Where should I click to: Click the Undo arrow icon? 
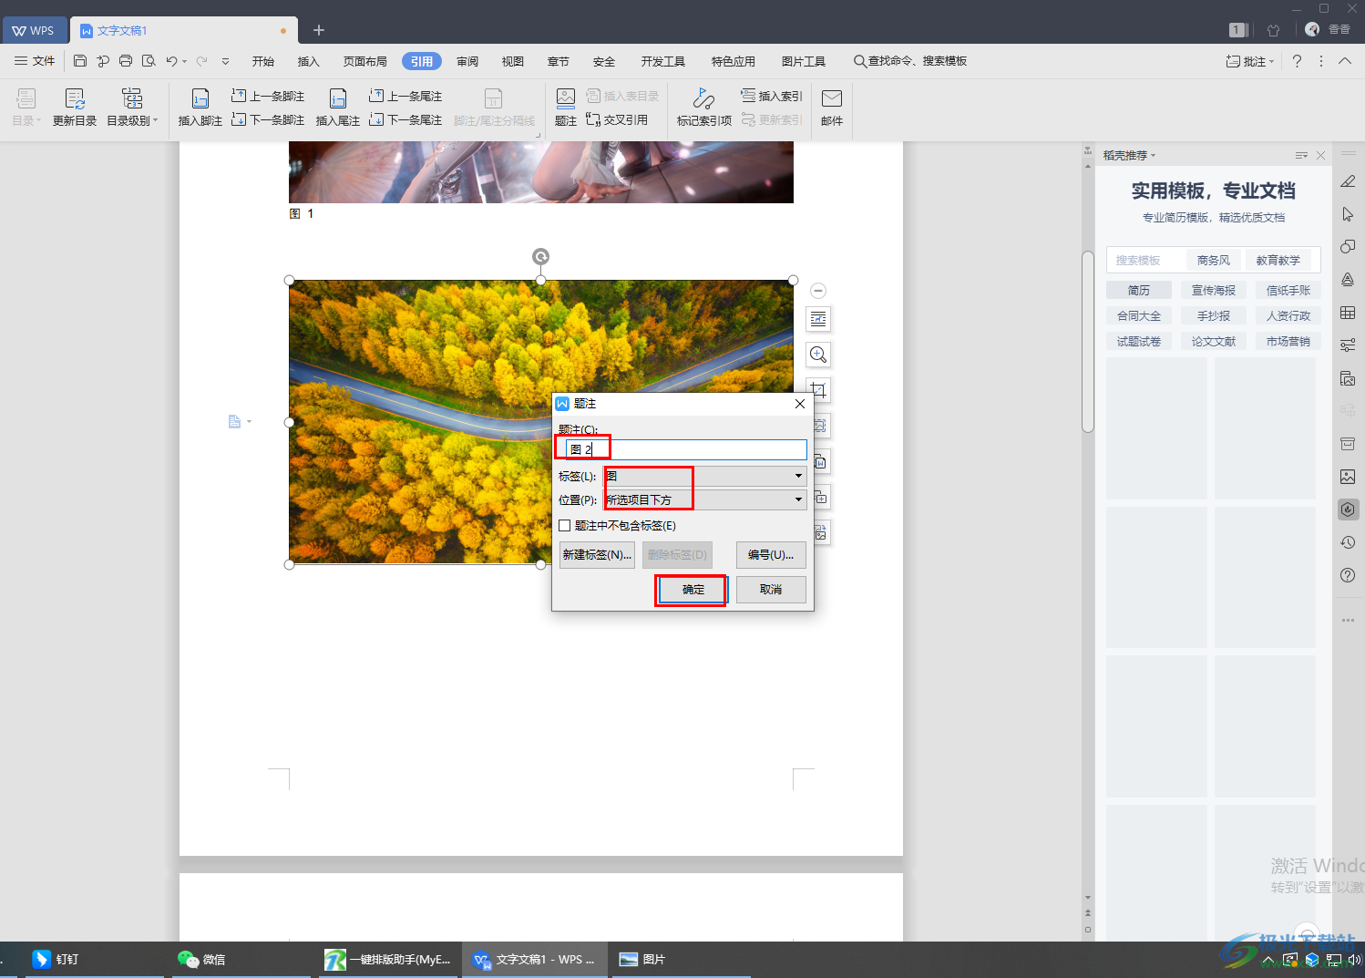point(171,61)
